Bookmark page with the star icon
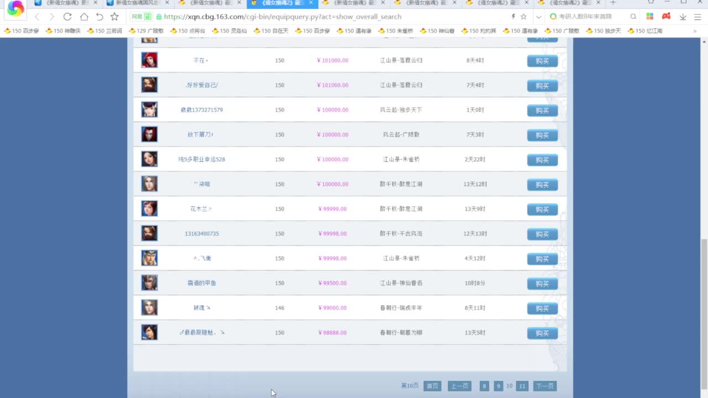 tap(114, 17)
